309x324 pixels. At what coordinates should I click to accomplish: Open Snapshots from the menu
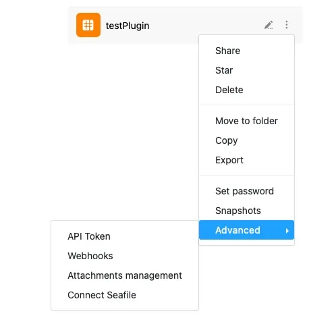click(x=247, y=211)
